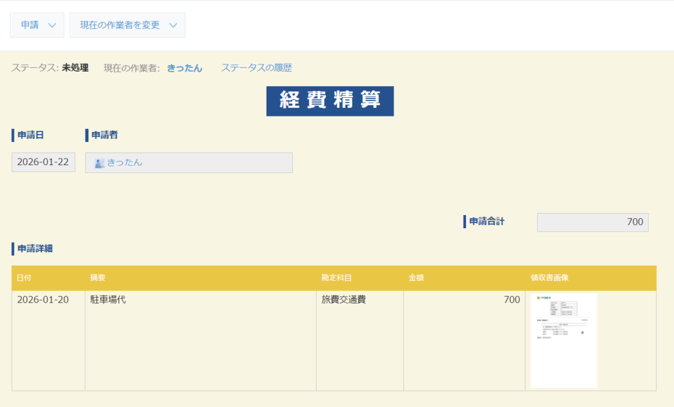Image resolution: width=674 pixels, height=407 pixels.
Task: Click the 未処理 status text
Action: [x=75, y=68]
